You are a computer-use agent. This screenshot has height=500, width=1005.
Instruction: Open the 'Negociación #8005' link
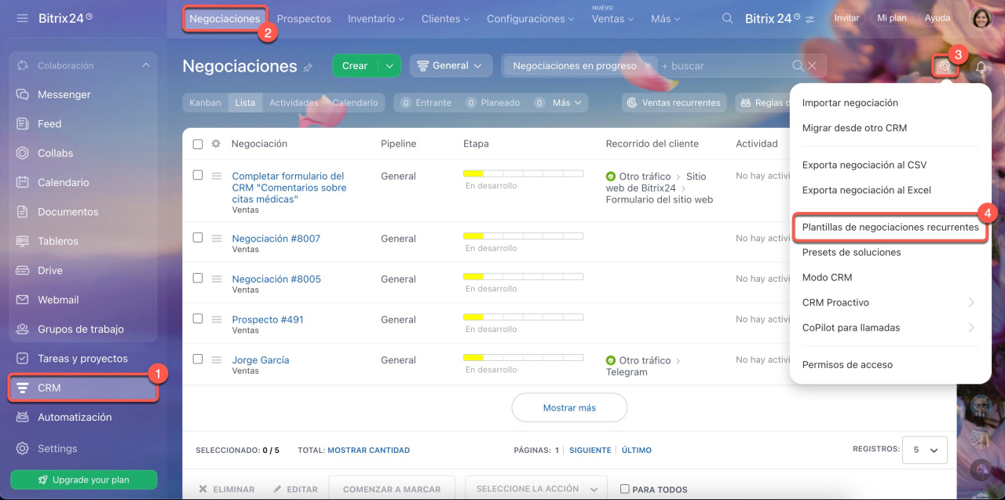(276, 279)
